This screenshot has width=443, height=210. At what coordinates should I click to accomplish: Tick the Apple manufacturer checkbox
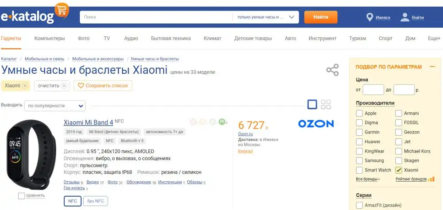(359, 113)
